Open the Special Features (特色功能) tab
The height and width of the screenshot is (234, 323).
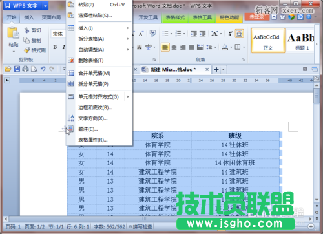pyautogui.click(x=229, y=17)
